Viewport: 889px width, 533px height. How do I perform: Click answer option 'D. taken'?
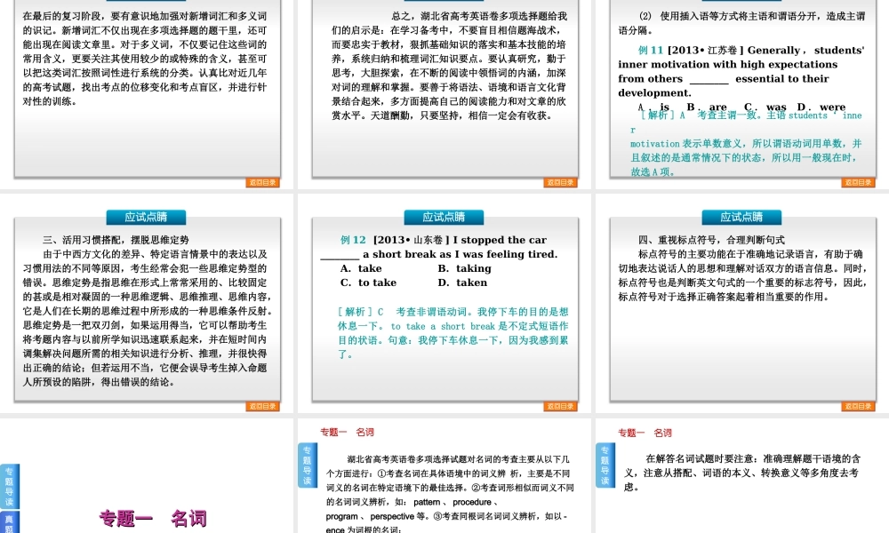(x=462, y=282)
